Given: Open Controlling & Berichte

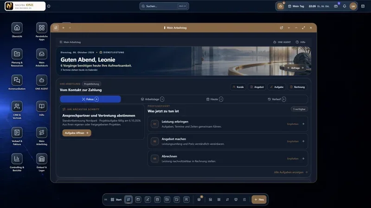Looking at the screenshot, I should [17, 159].
